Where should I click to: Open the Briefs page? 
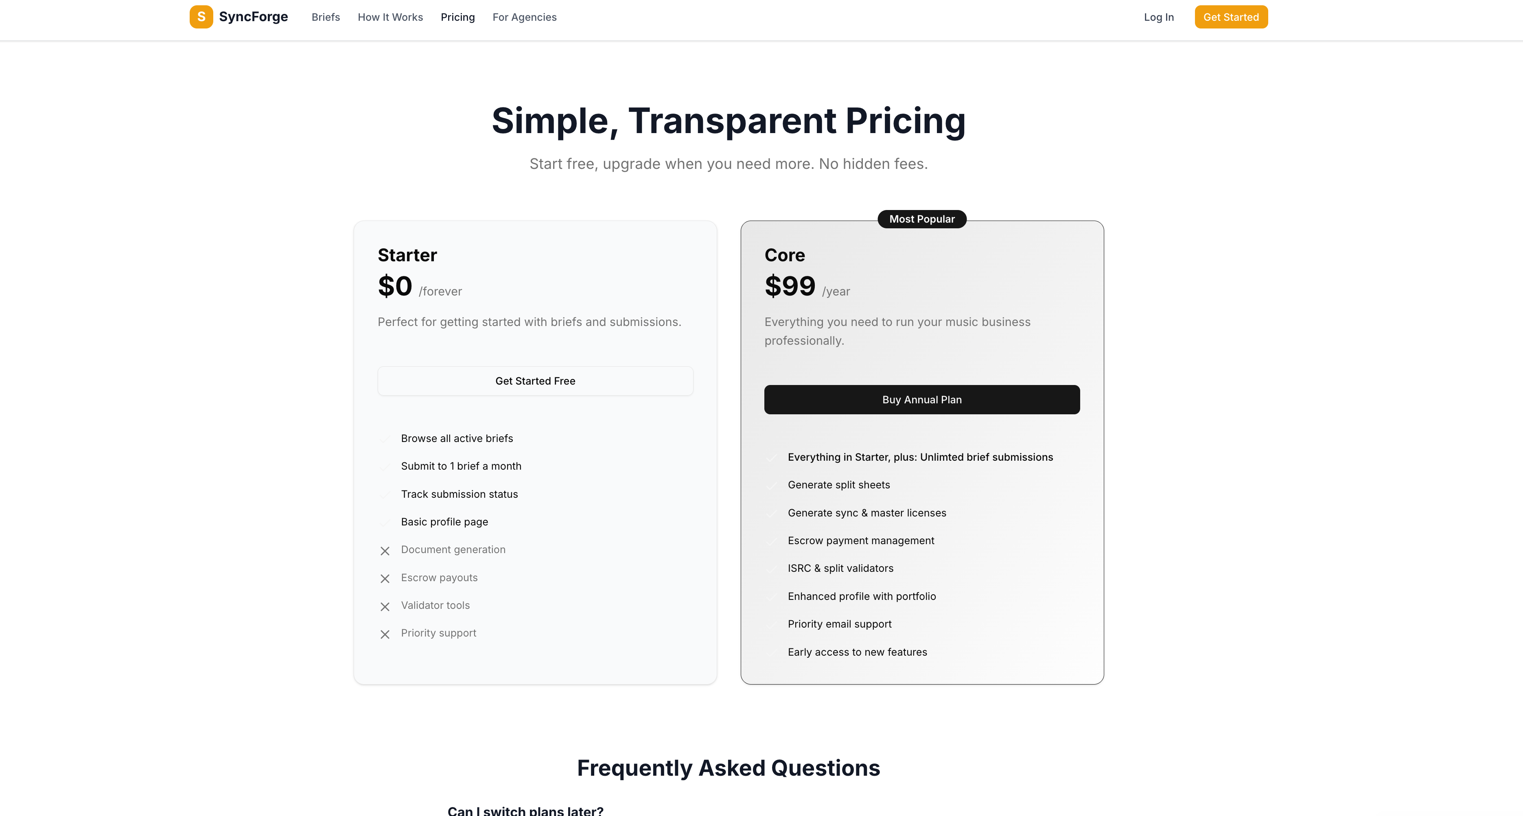tap(325, 17)
